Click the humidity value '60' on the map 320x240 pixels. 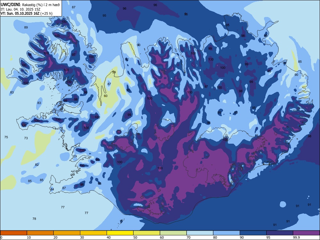106,96
